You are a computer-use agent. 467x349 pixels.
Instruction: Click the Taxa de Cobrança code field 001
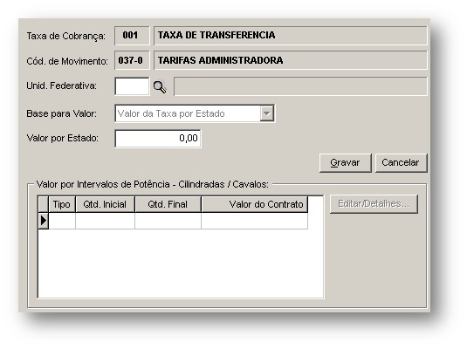(132, 36)
